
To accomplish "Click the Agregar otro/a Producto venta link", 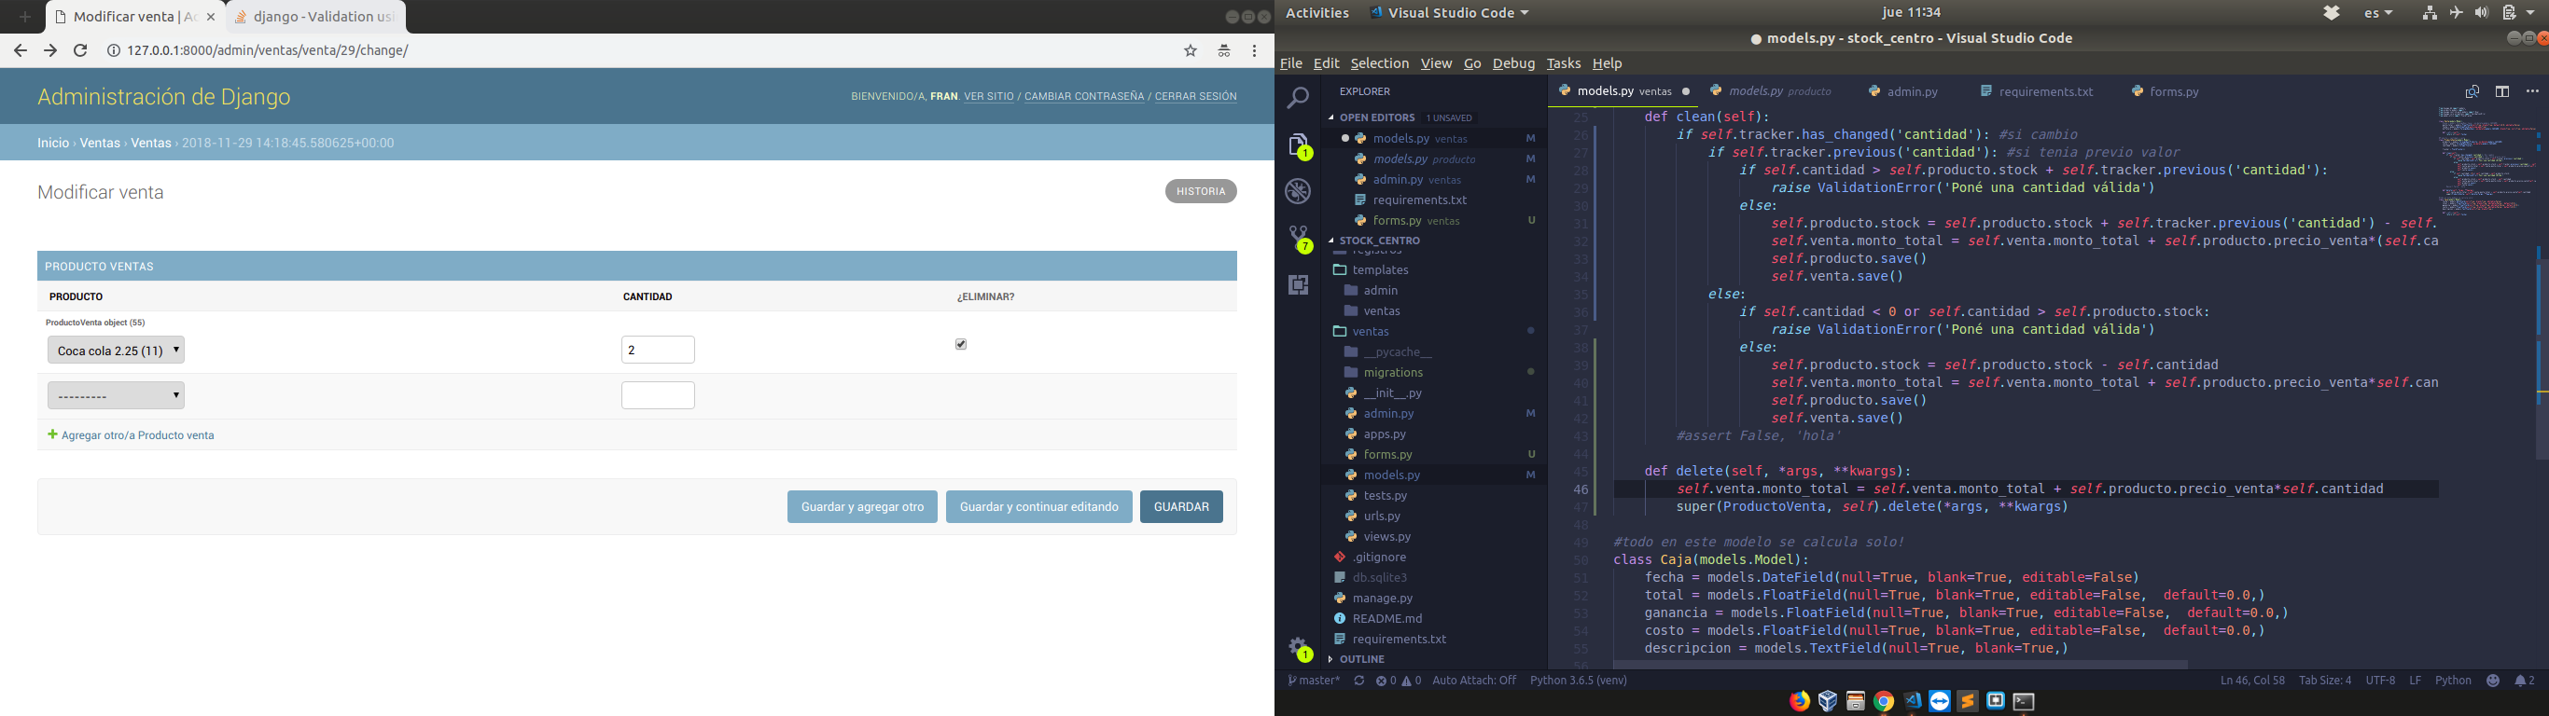I will coord(137,435).
